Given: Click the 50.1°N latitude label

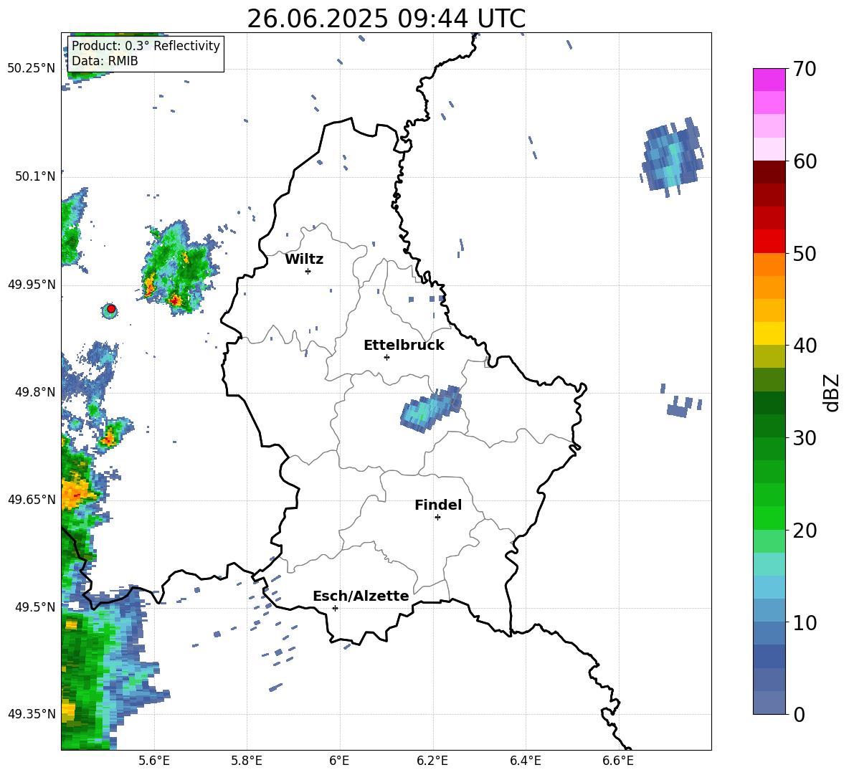Looking at the screenshot, I should pyautogui.click(x=34, y=176).
